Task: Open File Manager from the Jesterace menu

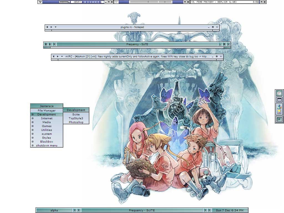Action: pyautogui.click(x=47, y=110)
